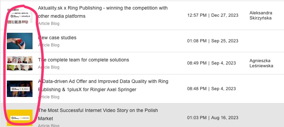Viewport: 284px width, 127px height.
Task: Open 'The complete team for complete solutions'
Action: [x=84, y=60]
